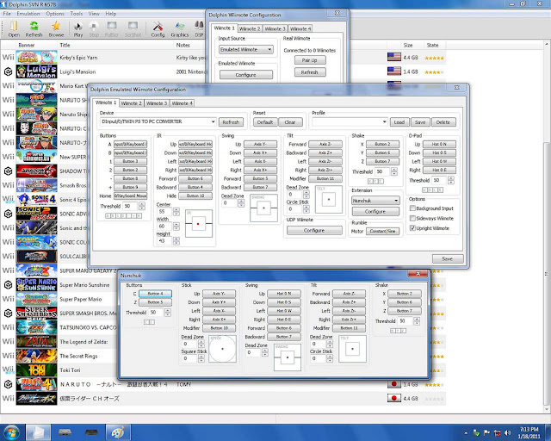Open the Graphics settings icon
The width and height of the screenshot is (551, 441).
[x=180, y=28]
